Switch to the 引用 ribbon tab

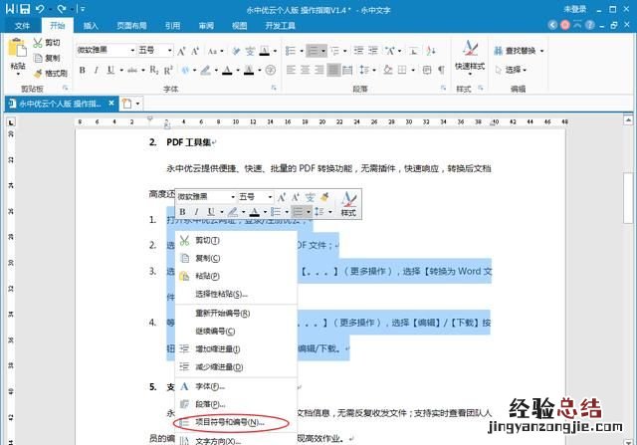point(172,26)
